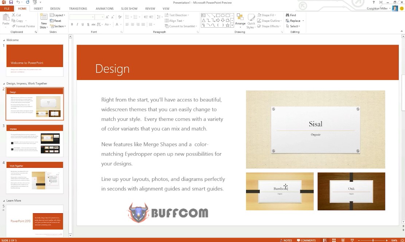Toggle underline formatting

(x=83, y=24)
